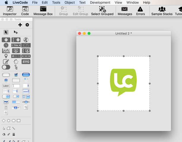The height and width of the screenshot is (142, 182).
Task: Open Tools palette gear settings
Action: 27,25
